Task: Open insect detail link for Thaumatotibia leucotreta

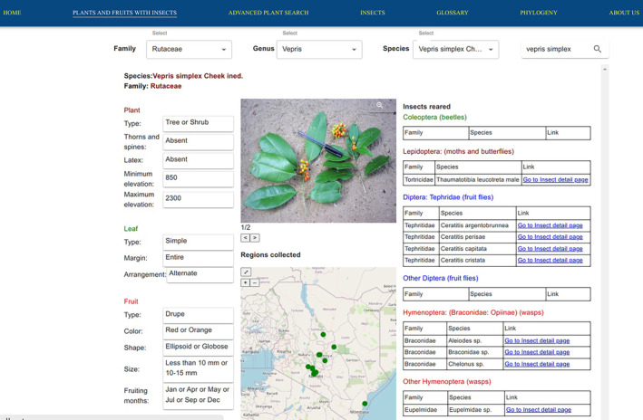Action: click(555, 180)
